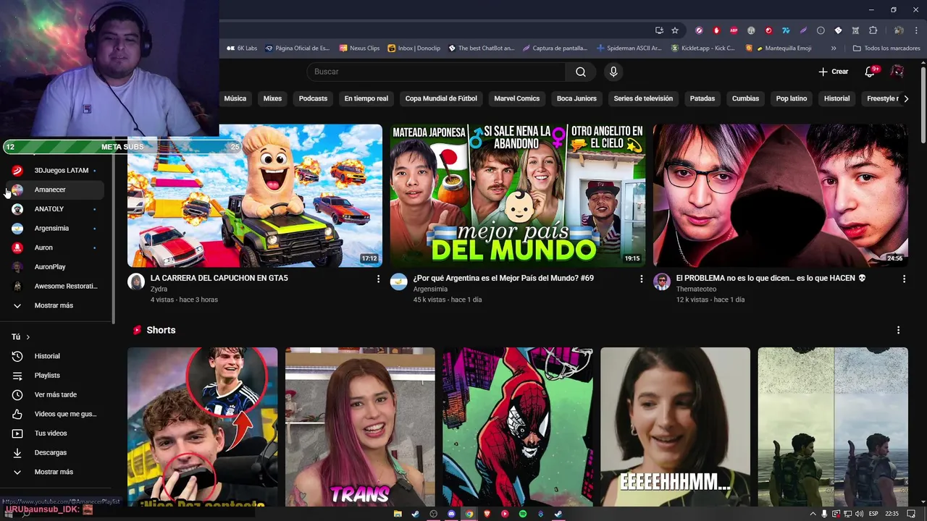Open Descargas page
927x521 pixels.
coord(56,453)
